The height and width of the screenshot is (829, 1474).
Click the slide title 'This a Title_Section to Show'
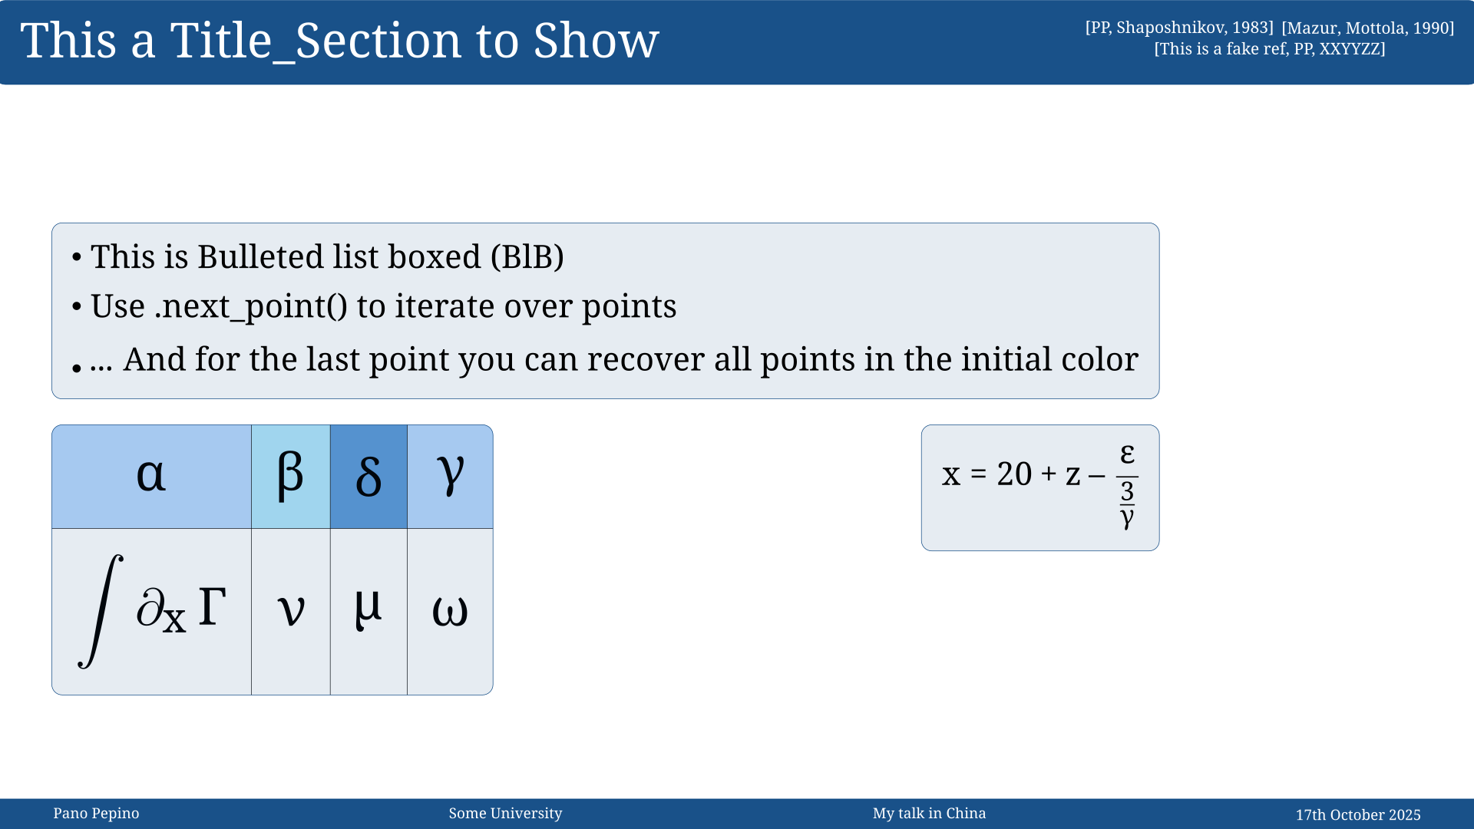[x=339, y=41]
